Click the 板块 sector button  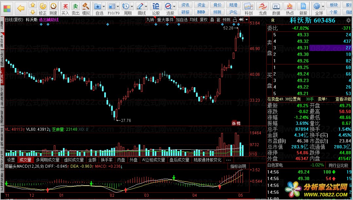coord(334,5)
